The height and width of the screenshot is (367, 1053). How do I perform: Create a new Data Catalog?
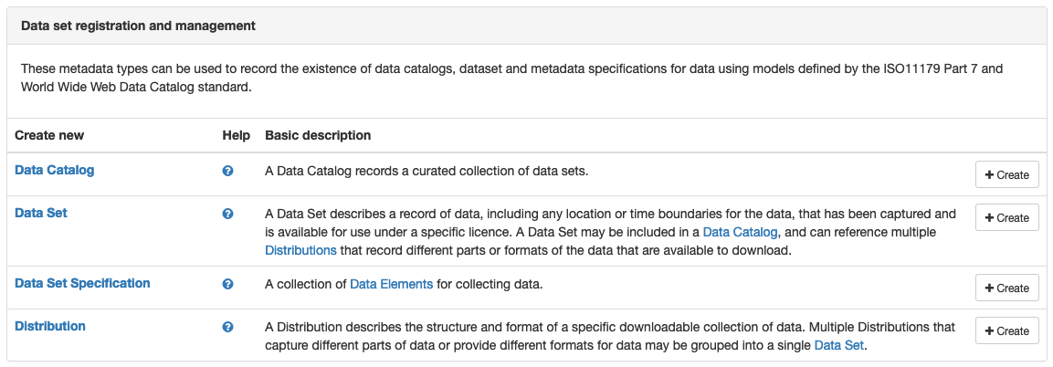click(x=1006, y=174)
